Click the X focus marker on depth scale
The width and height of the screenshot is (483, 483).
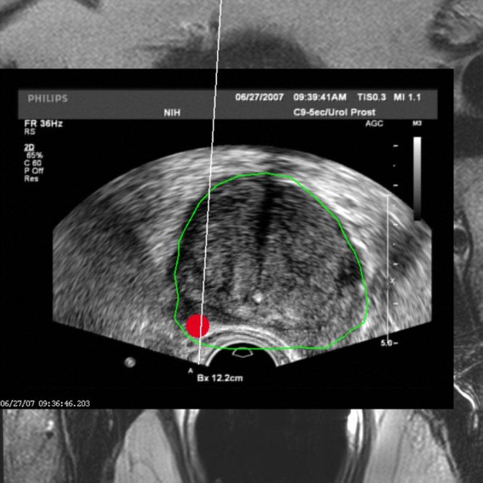point(392,281)
